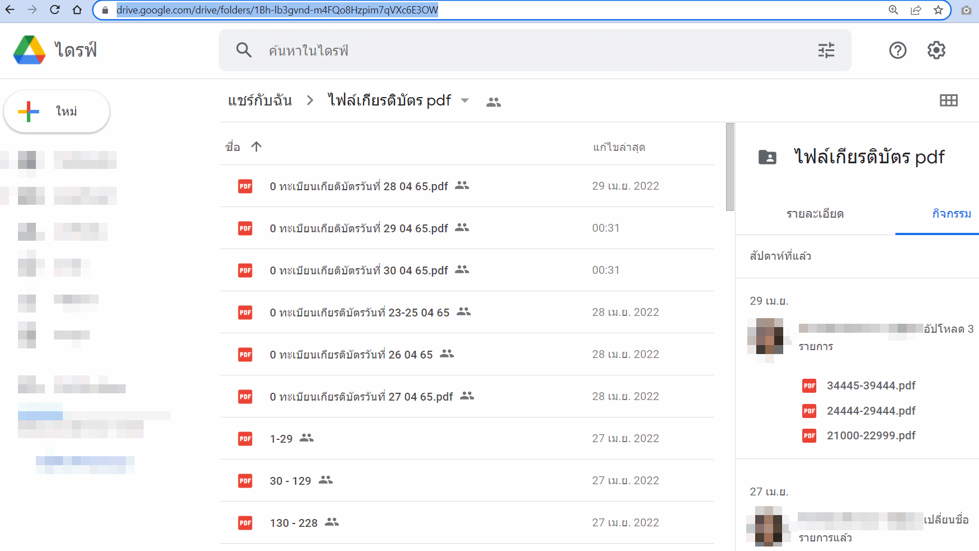Reverse sort order with the name arrow

256,147
